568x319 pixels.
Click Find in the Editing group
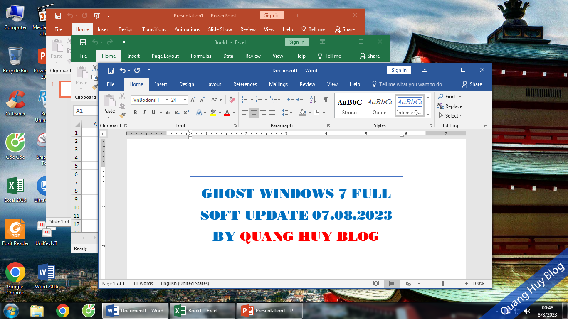coord(446,96)
